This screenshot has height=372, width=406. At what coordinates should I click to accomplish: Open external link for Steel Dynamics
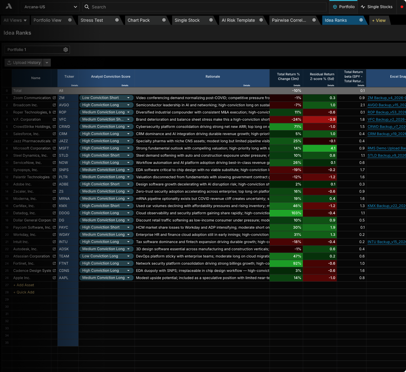coord(54,155)
